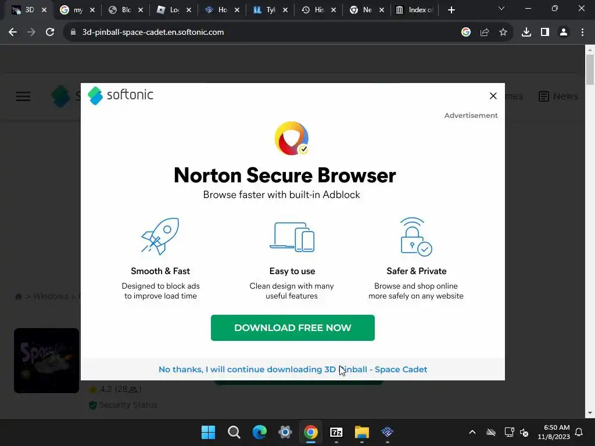Open the Chrome profile icon
This screenshot has width=595, height=446.
coord(564,33)
